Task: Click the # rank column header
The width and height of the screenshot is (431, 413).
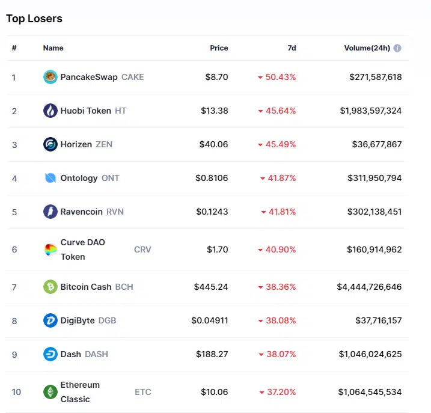Action: pyautogui.click(x=14, y=48)
